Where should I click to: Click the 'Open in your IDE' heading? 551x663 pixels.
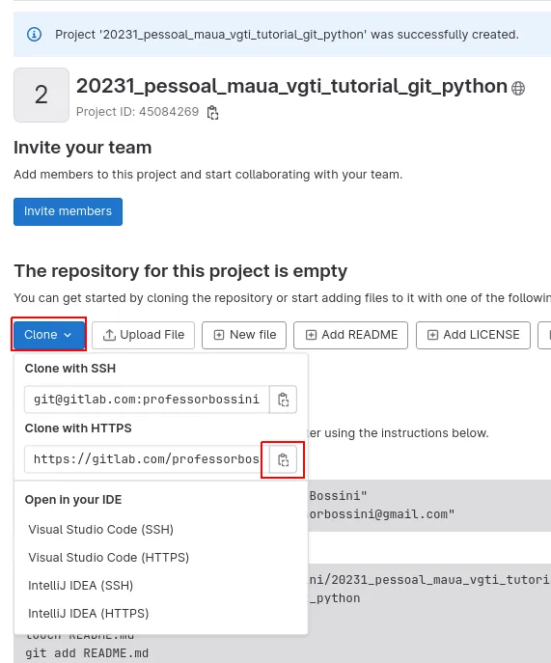tap(73, 500)
